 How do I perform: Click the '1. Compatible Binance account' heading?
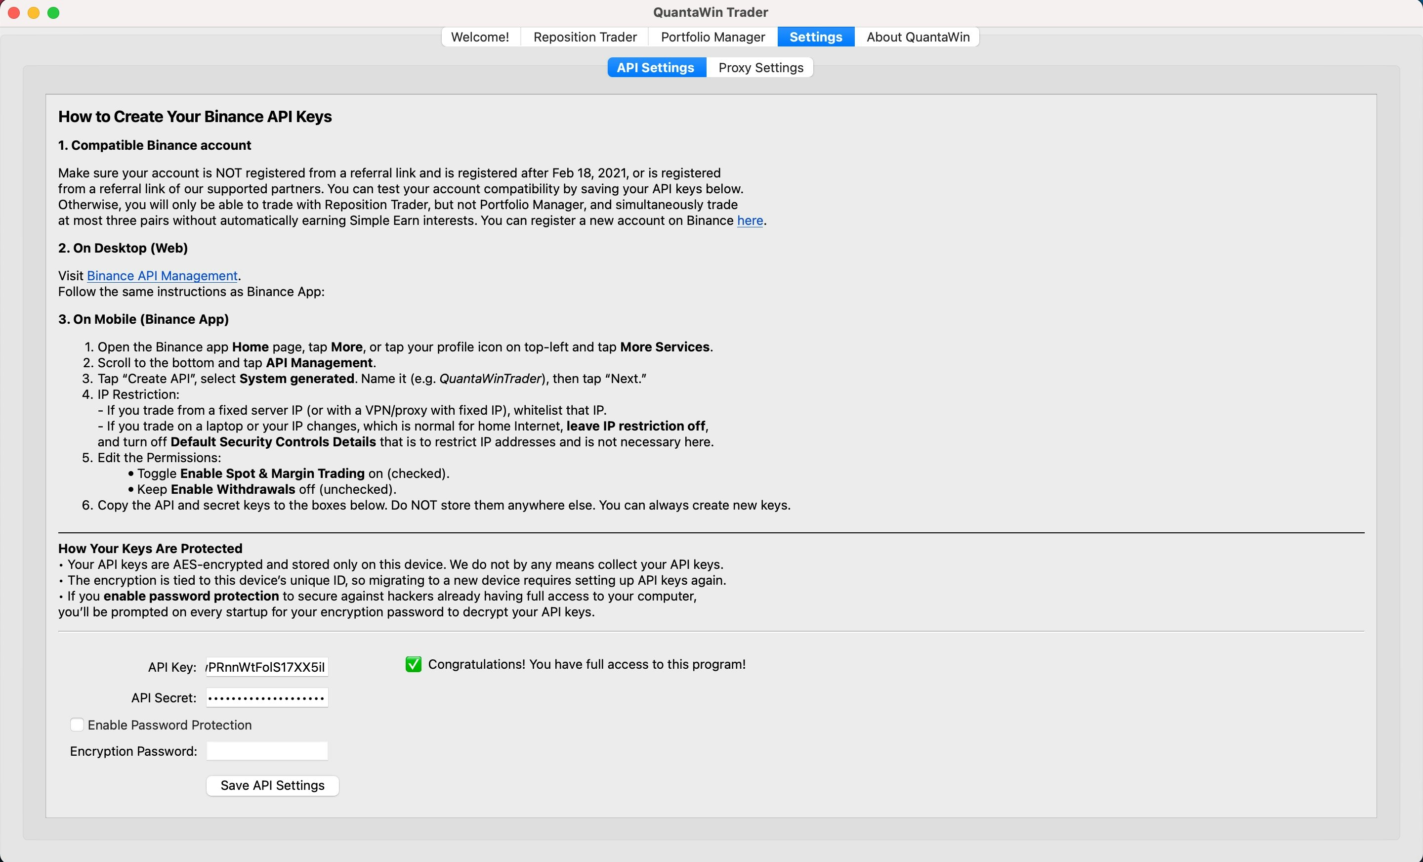click(x=154, y=145)
